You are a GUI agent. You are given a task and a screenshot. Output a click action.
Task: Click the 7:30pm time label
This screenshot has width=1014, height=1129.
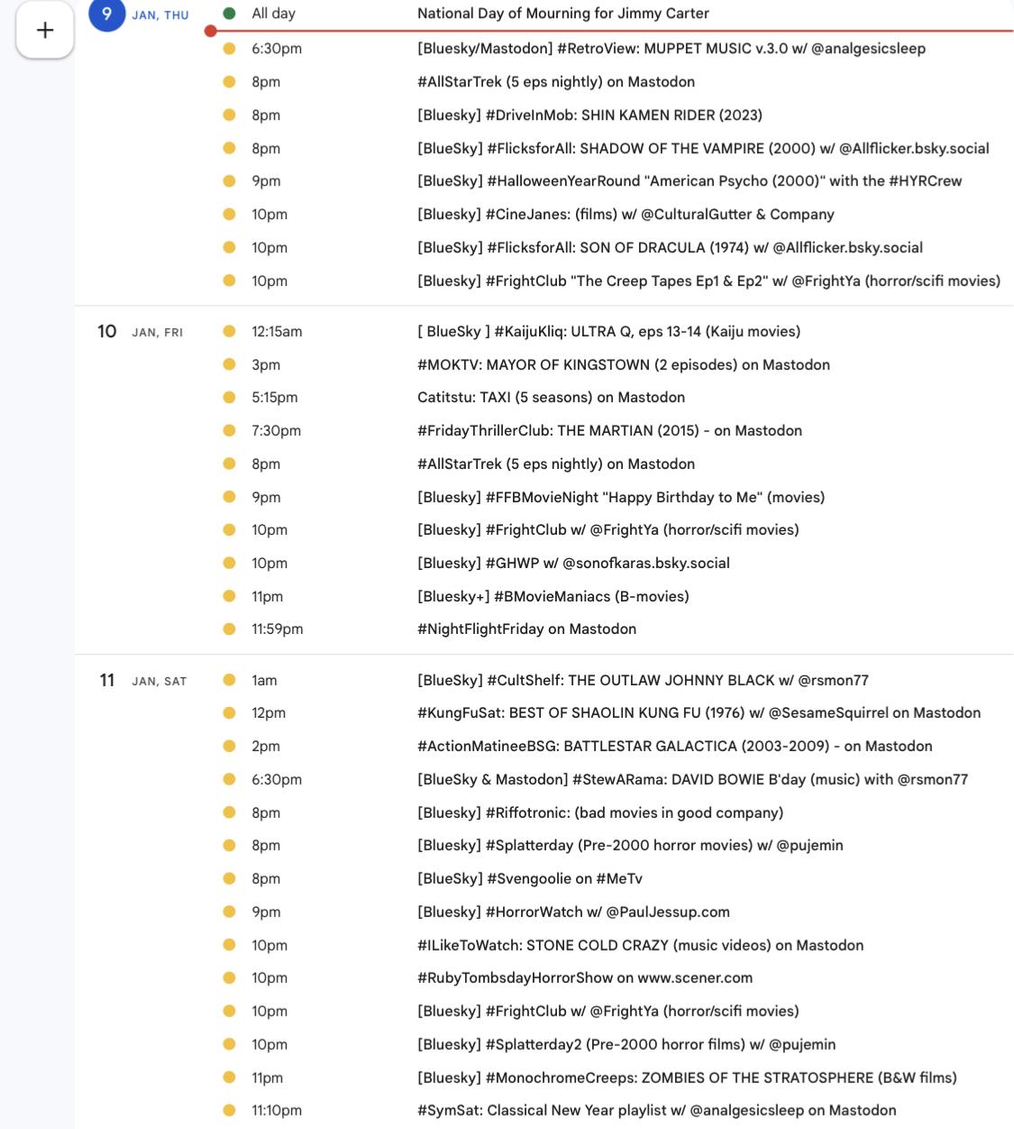(277, 431)
